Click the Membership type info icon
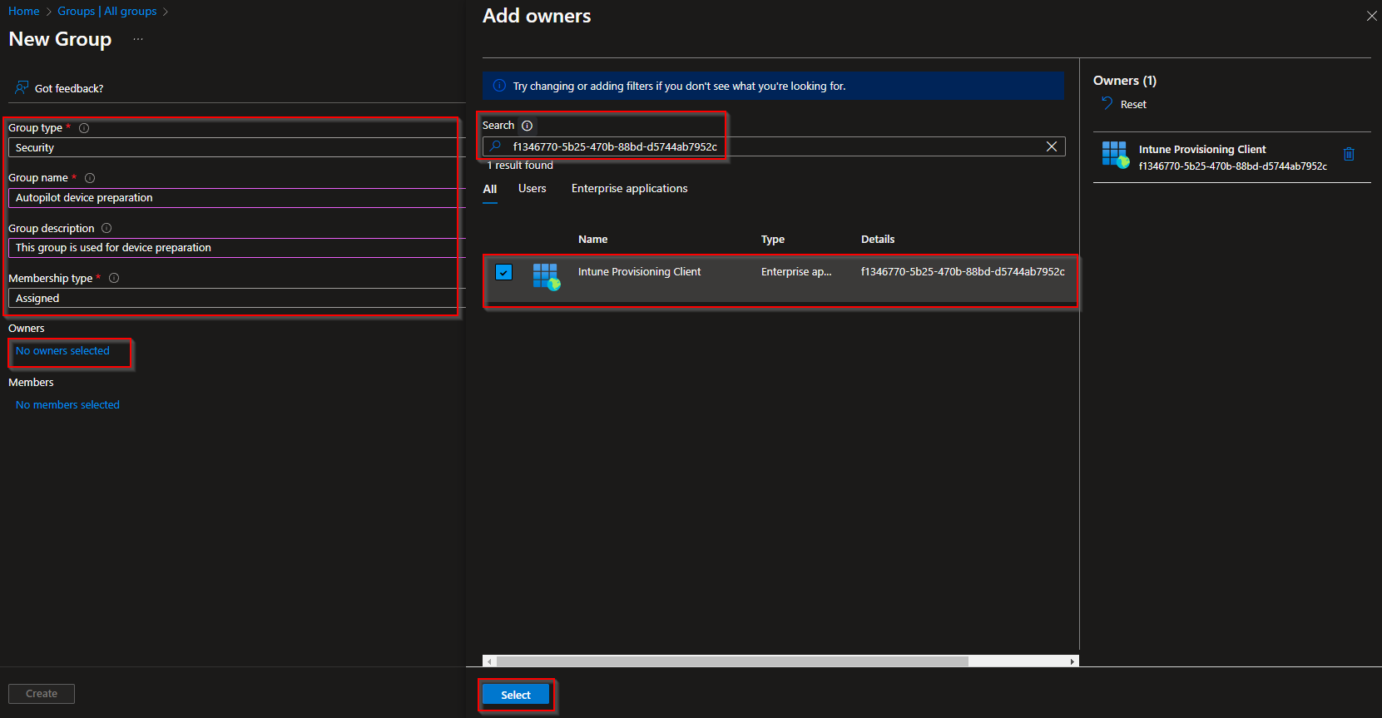Viewport: 1382px width, 718px height. point(114,278)
